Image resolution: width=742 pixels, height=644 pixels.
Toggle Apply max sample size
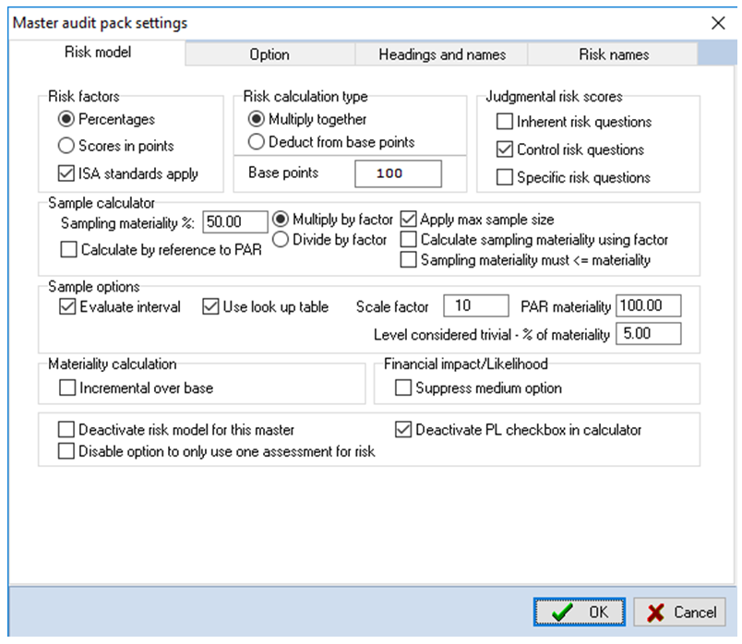pyautogui.click(x=409, y=220)
